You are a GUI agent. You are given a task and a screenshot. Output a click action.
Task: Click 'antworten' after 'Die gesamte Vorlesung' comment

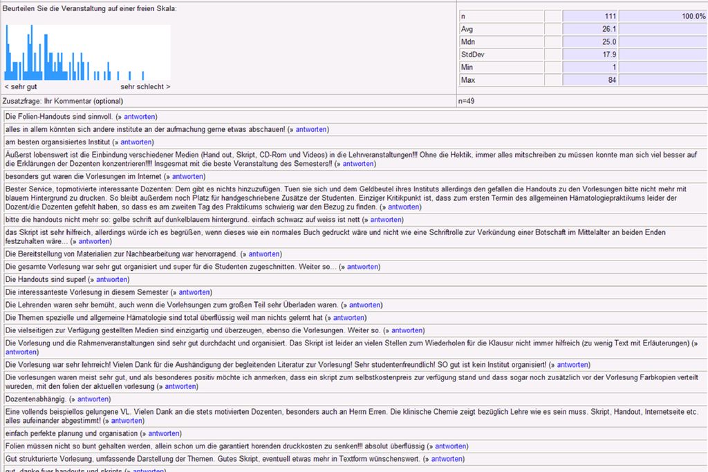point(362,267)
